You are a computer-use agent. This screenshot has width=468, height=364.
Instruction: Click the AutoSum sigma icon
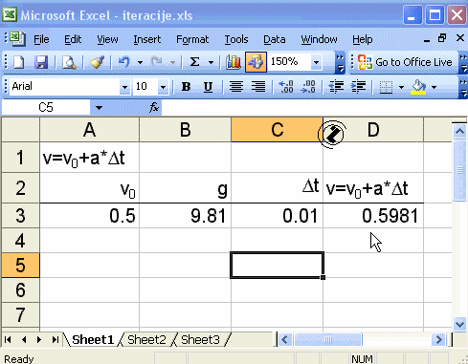click(194, 62)
